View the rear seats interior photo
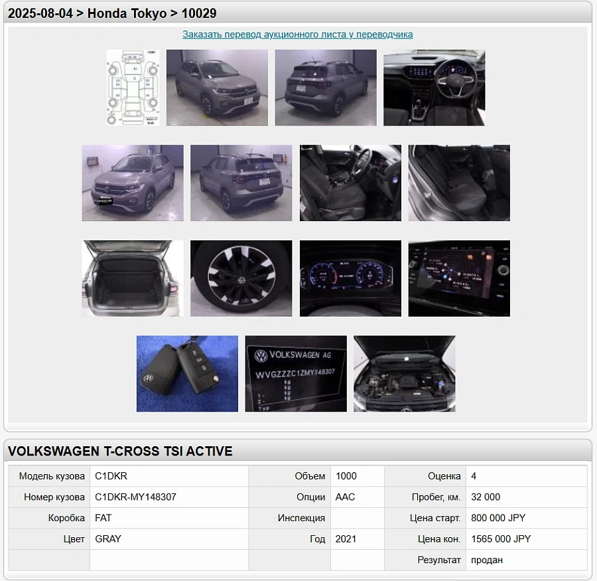This screenshot has height=581, width=597. tap(459, 183)
